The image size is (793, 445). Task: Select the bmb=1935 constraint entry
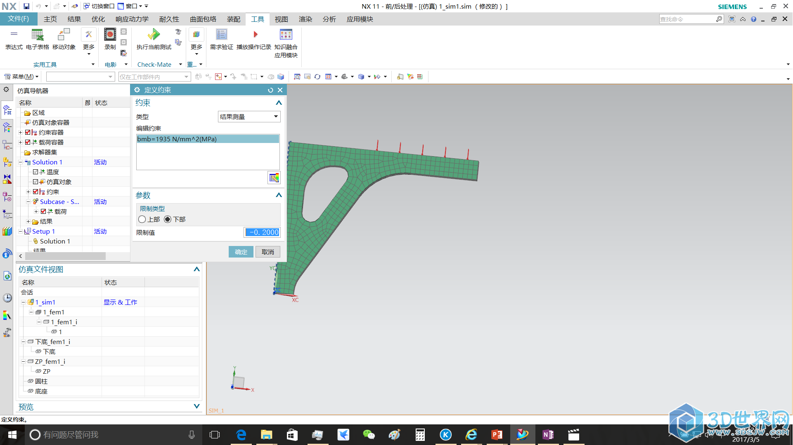click(208, 139)
